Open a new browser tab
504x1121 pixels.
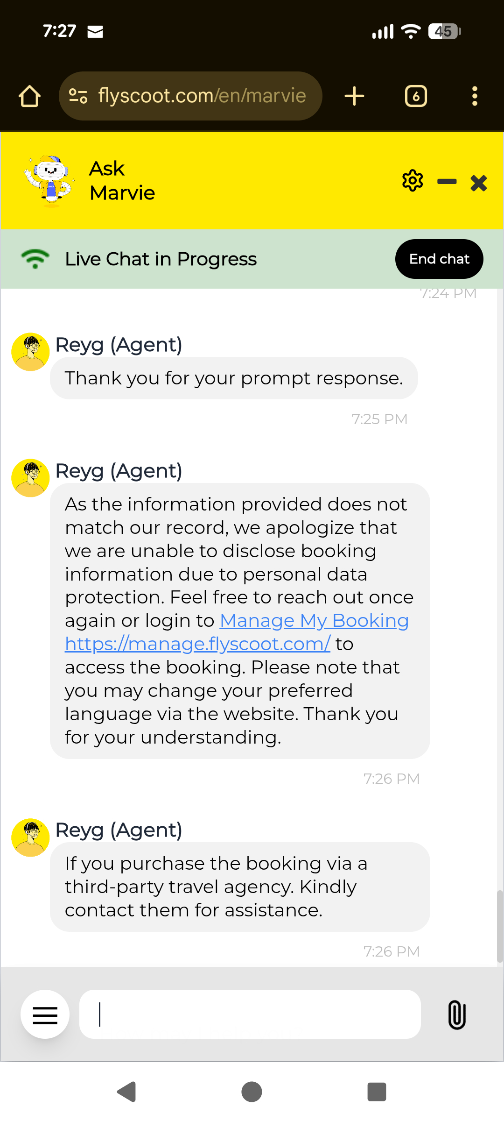coord(354,96)
